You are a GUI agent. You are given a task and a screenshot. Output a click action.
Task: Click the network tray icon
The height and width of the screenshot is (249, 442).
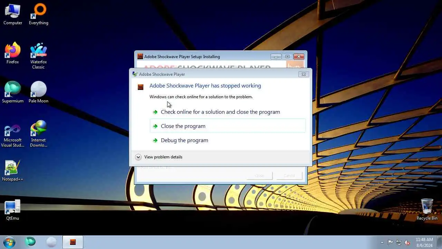[x=399, y=242]
